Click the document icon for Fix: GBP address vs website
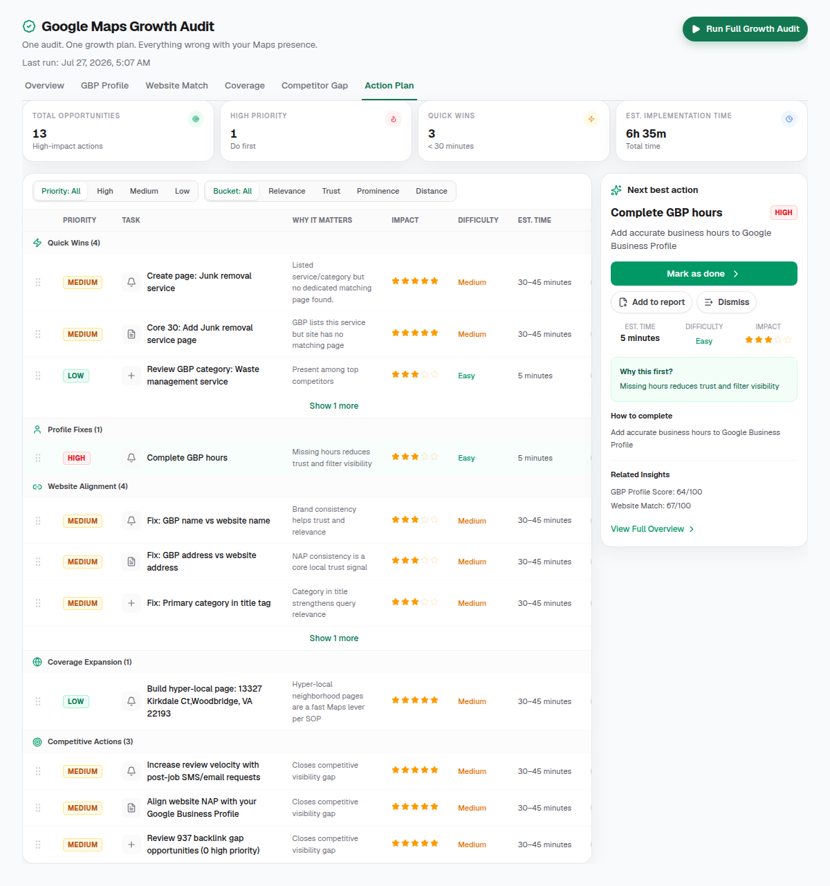Viewport: 830px width, 886px height. (131, 562)
